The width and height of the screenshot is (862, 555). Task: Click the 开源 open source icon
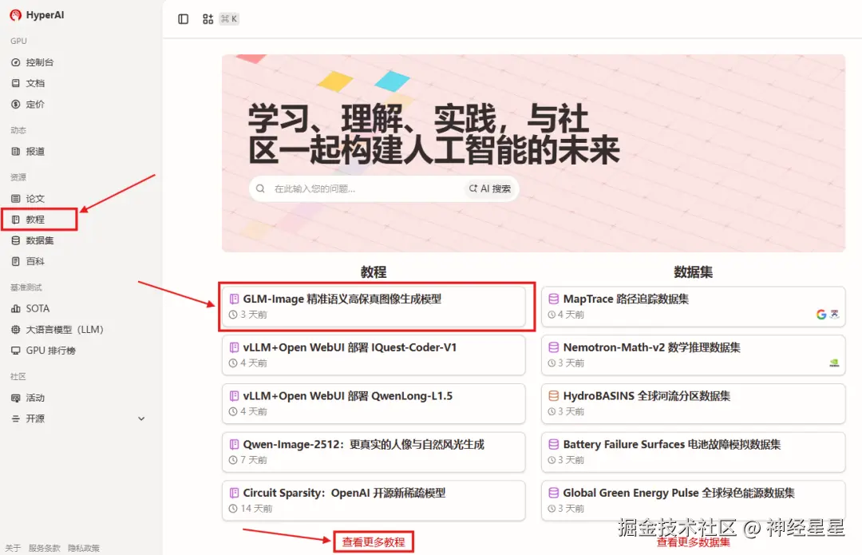[15, 418]
